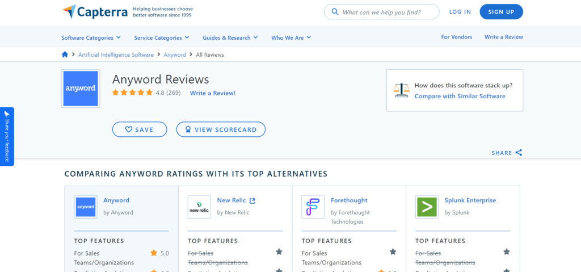Image resolution: width=581 pixels, height=272 pixels.
Task: Click the home icon in breadcrumb
Action: (x=65, y=55)
